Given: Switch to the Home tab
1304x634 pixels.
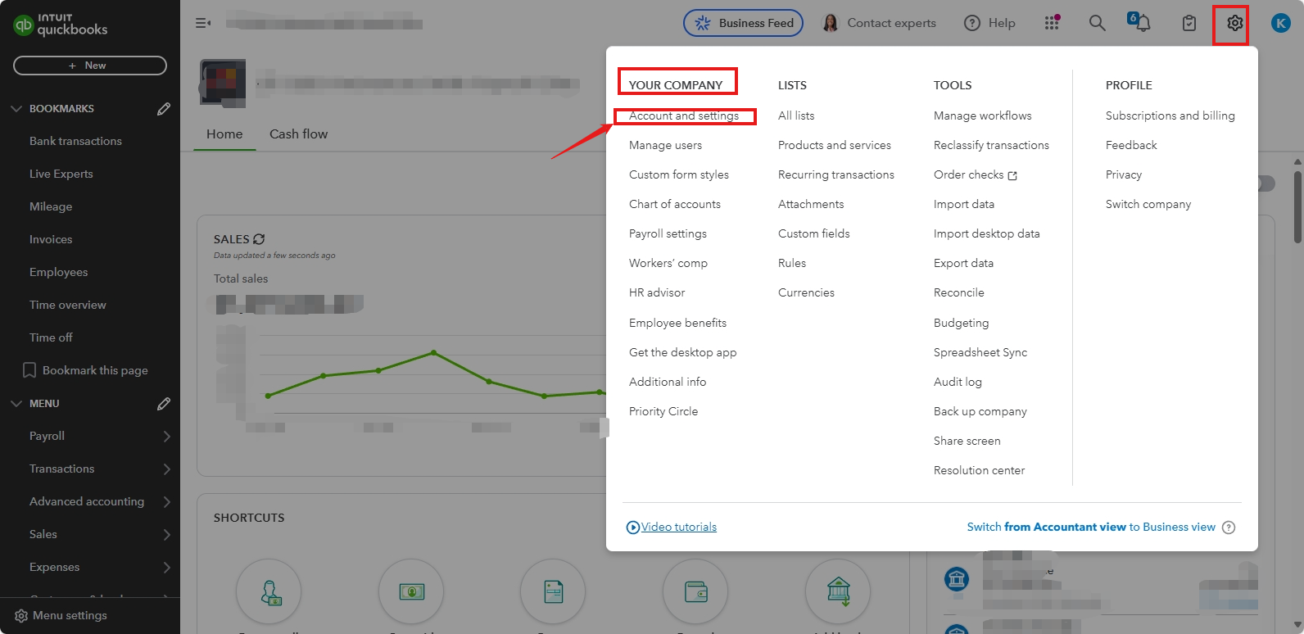Looking at the screenshot, I should (224, 134).
